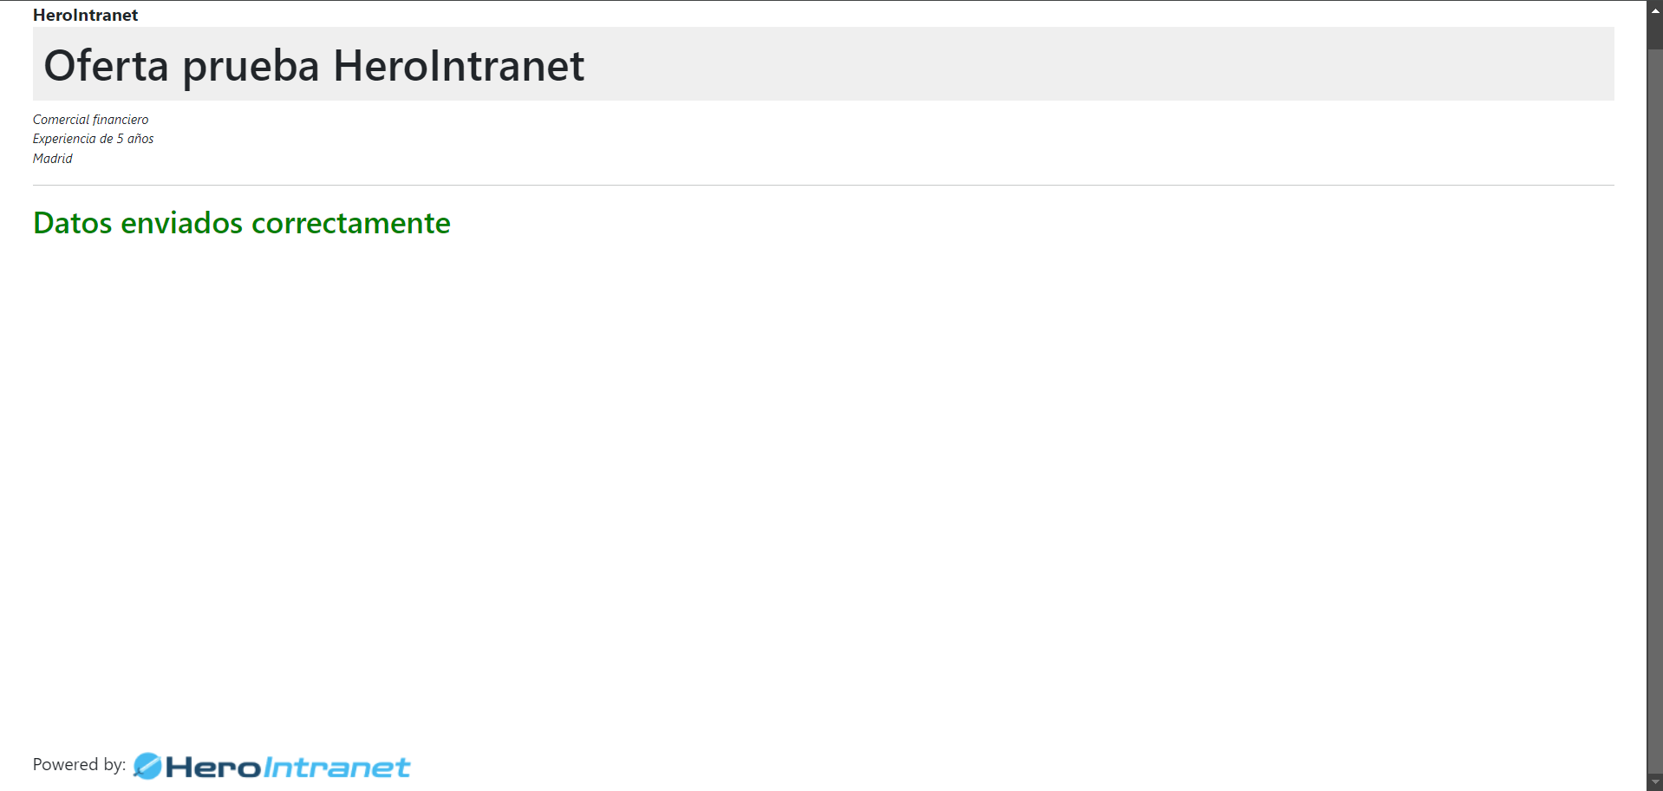
Task: Click the word 'Oferta' in the heading
Action: click(106, 66)
